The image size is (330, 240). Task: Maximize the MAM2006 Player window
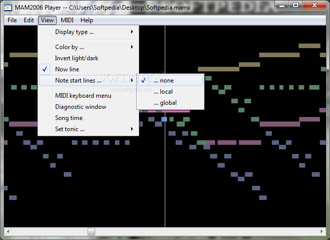(296, 5)
